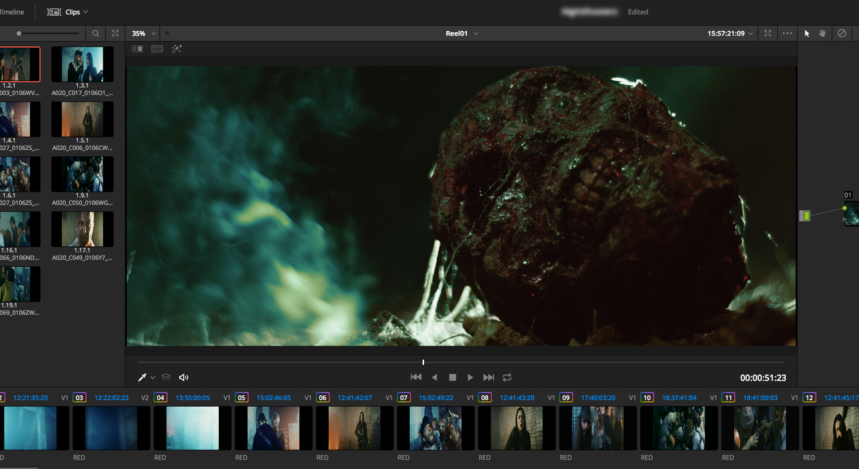The height and width of the screenshot is (469, 859).
Task: Select the arrow pointer tool in node editor
Action: [x=807, y=33]
